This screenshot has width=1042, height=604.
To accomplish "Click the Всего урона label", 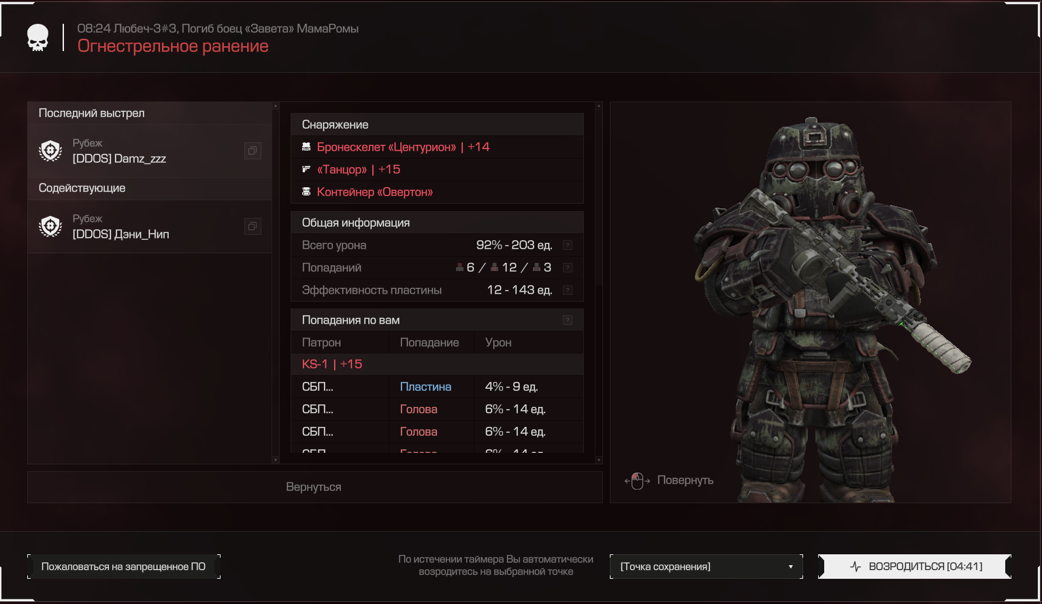I will coord(334,245).
